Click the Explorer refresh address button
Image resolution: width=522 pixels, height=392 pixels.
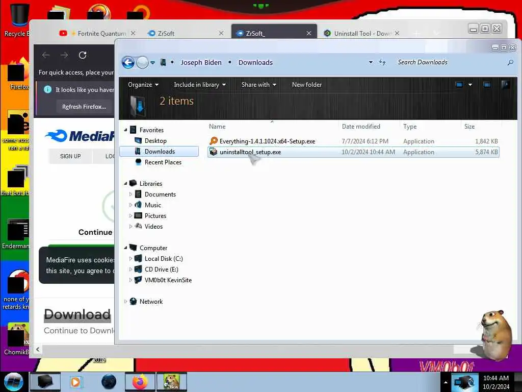pyautogui.click(x=382, y=62)
